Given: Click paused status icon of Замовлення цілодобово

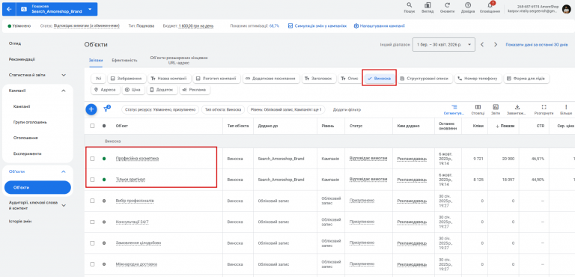Looking at the screenshot, I should coord(104,243).
